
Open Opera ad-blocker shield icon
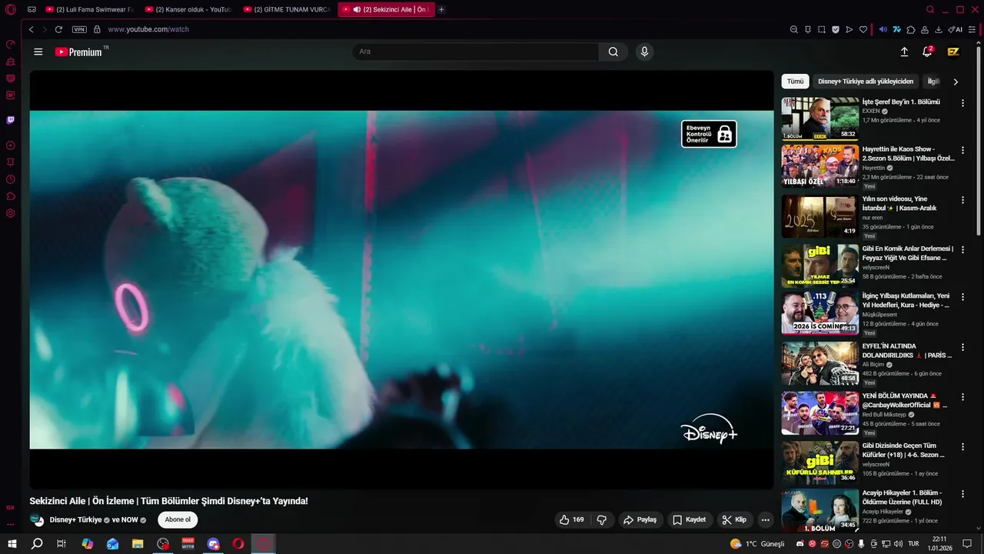(836, 29)
